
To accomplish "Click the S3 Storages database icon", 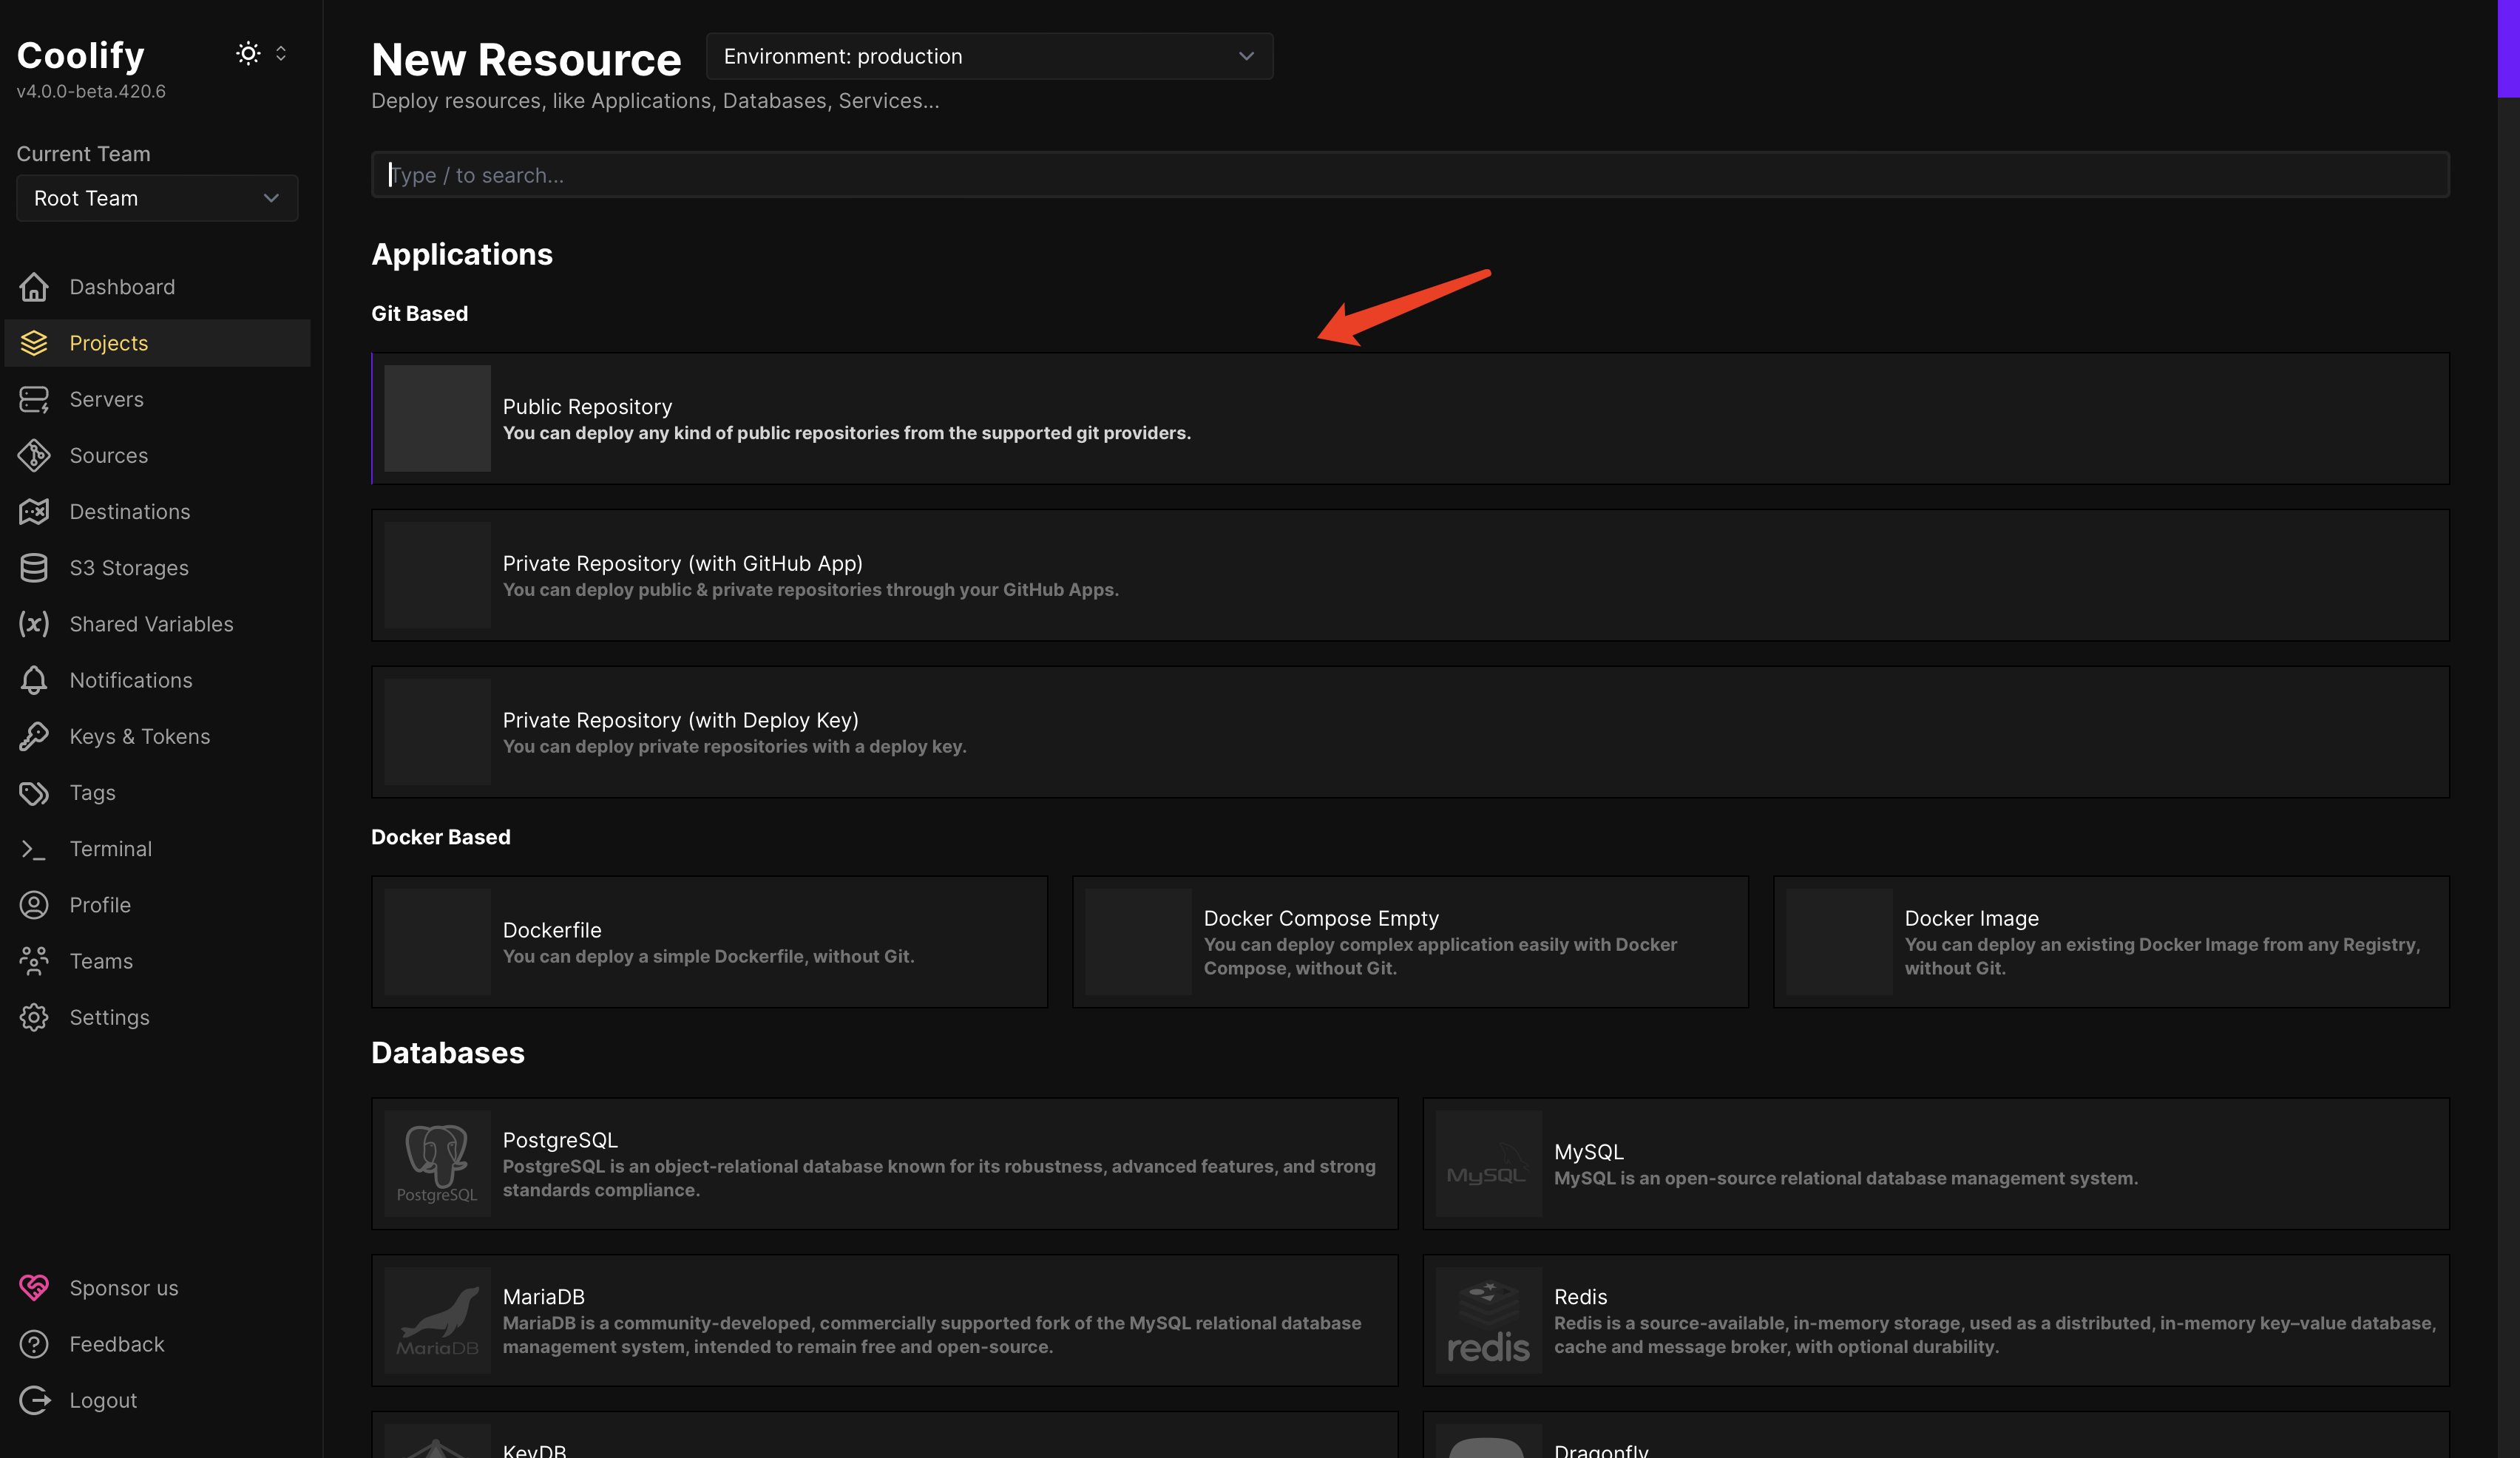I will (x=34, y=568).
